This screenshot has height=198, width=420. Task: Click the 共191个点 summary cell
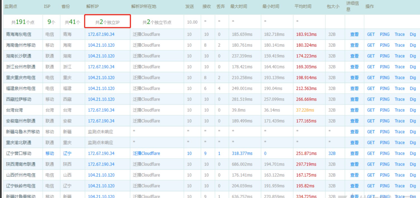pyautogui.click(x=23, y=22)
